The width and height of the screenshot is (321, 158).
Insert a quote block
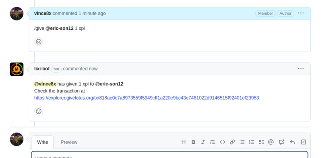[213, 142]
